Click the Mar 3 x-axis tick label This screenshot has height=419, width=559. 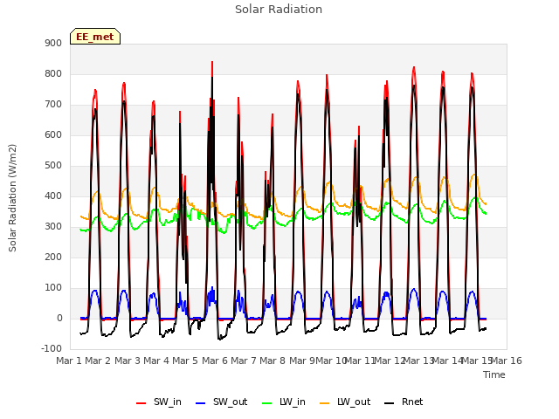128,361
